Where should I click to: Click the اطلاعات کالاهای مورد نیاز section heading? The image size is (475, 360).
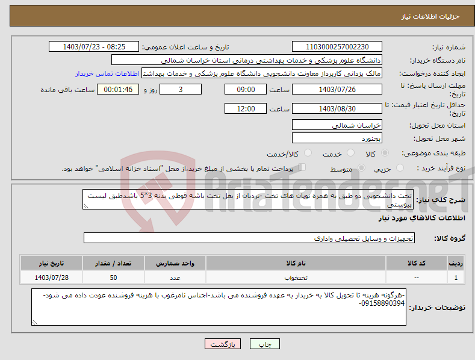[421, 218]
